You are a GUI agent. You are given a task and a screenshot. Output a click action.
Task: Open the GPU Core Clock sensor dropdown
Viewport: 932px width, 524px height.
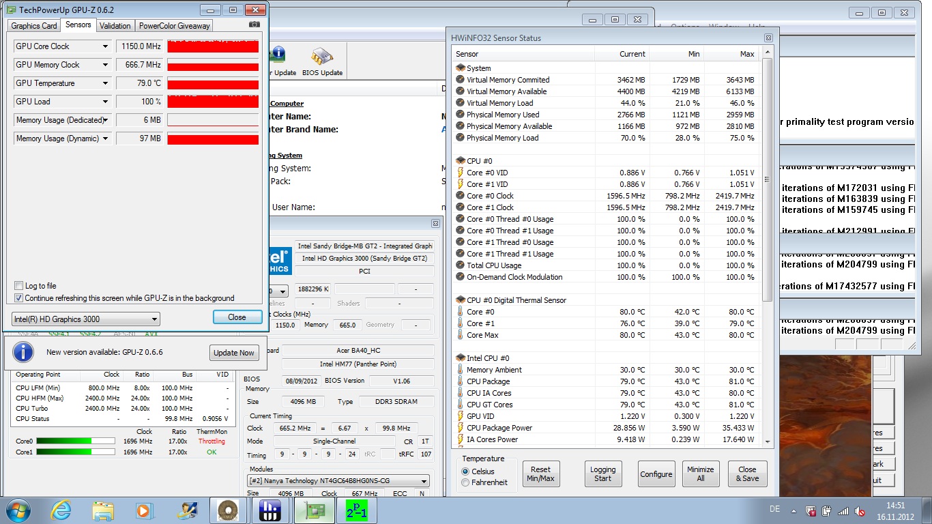pyautogui.click(x=105, y=46)
